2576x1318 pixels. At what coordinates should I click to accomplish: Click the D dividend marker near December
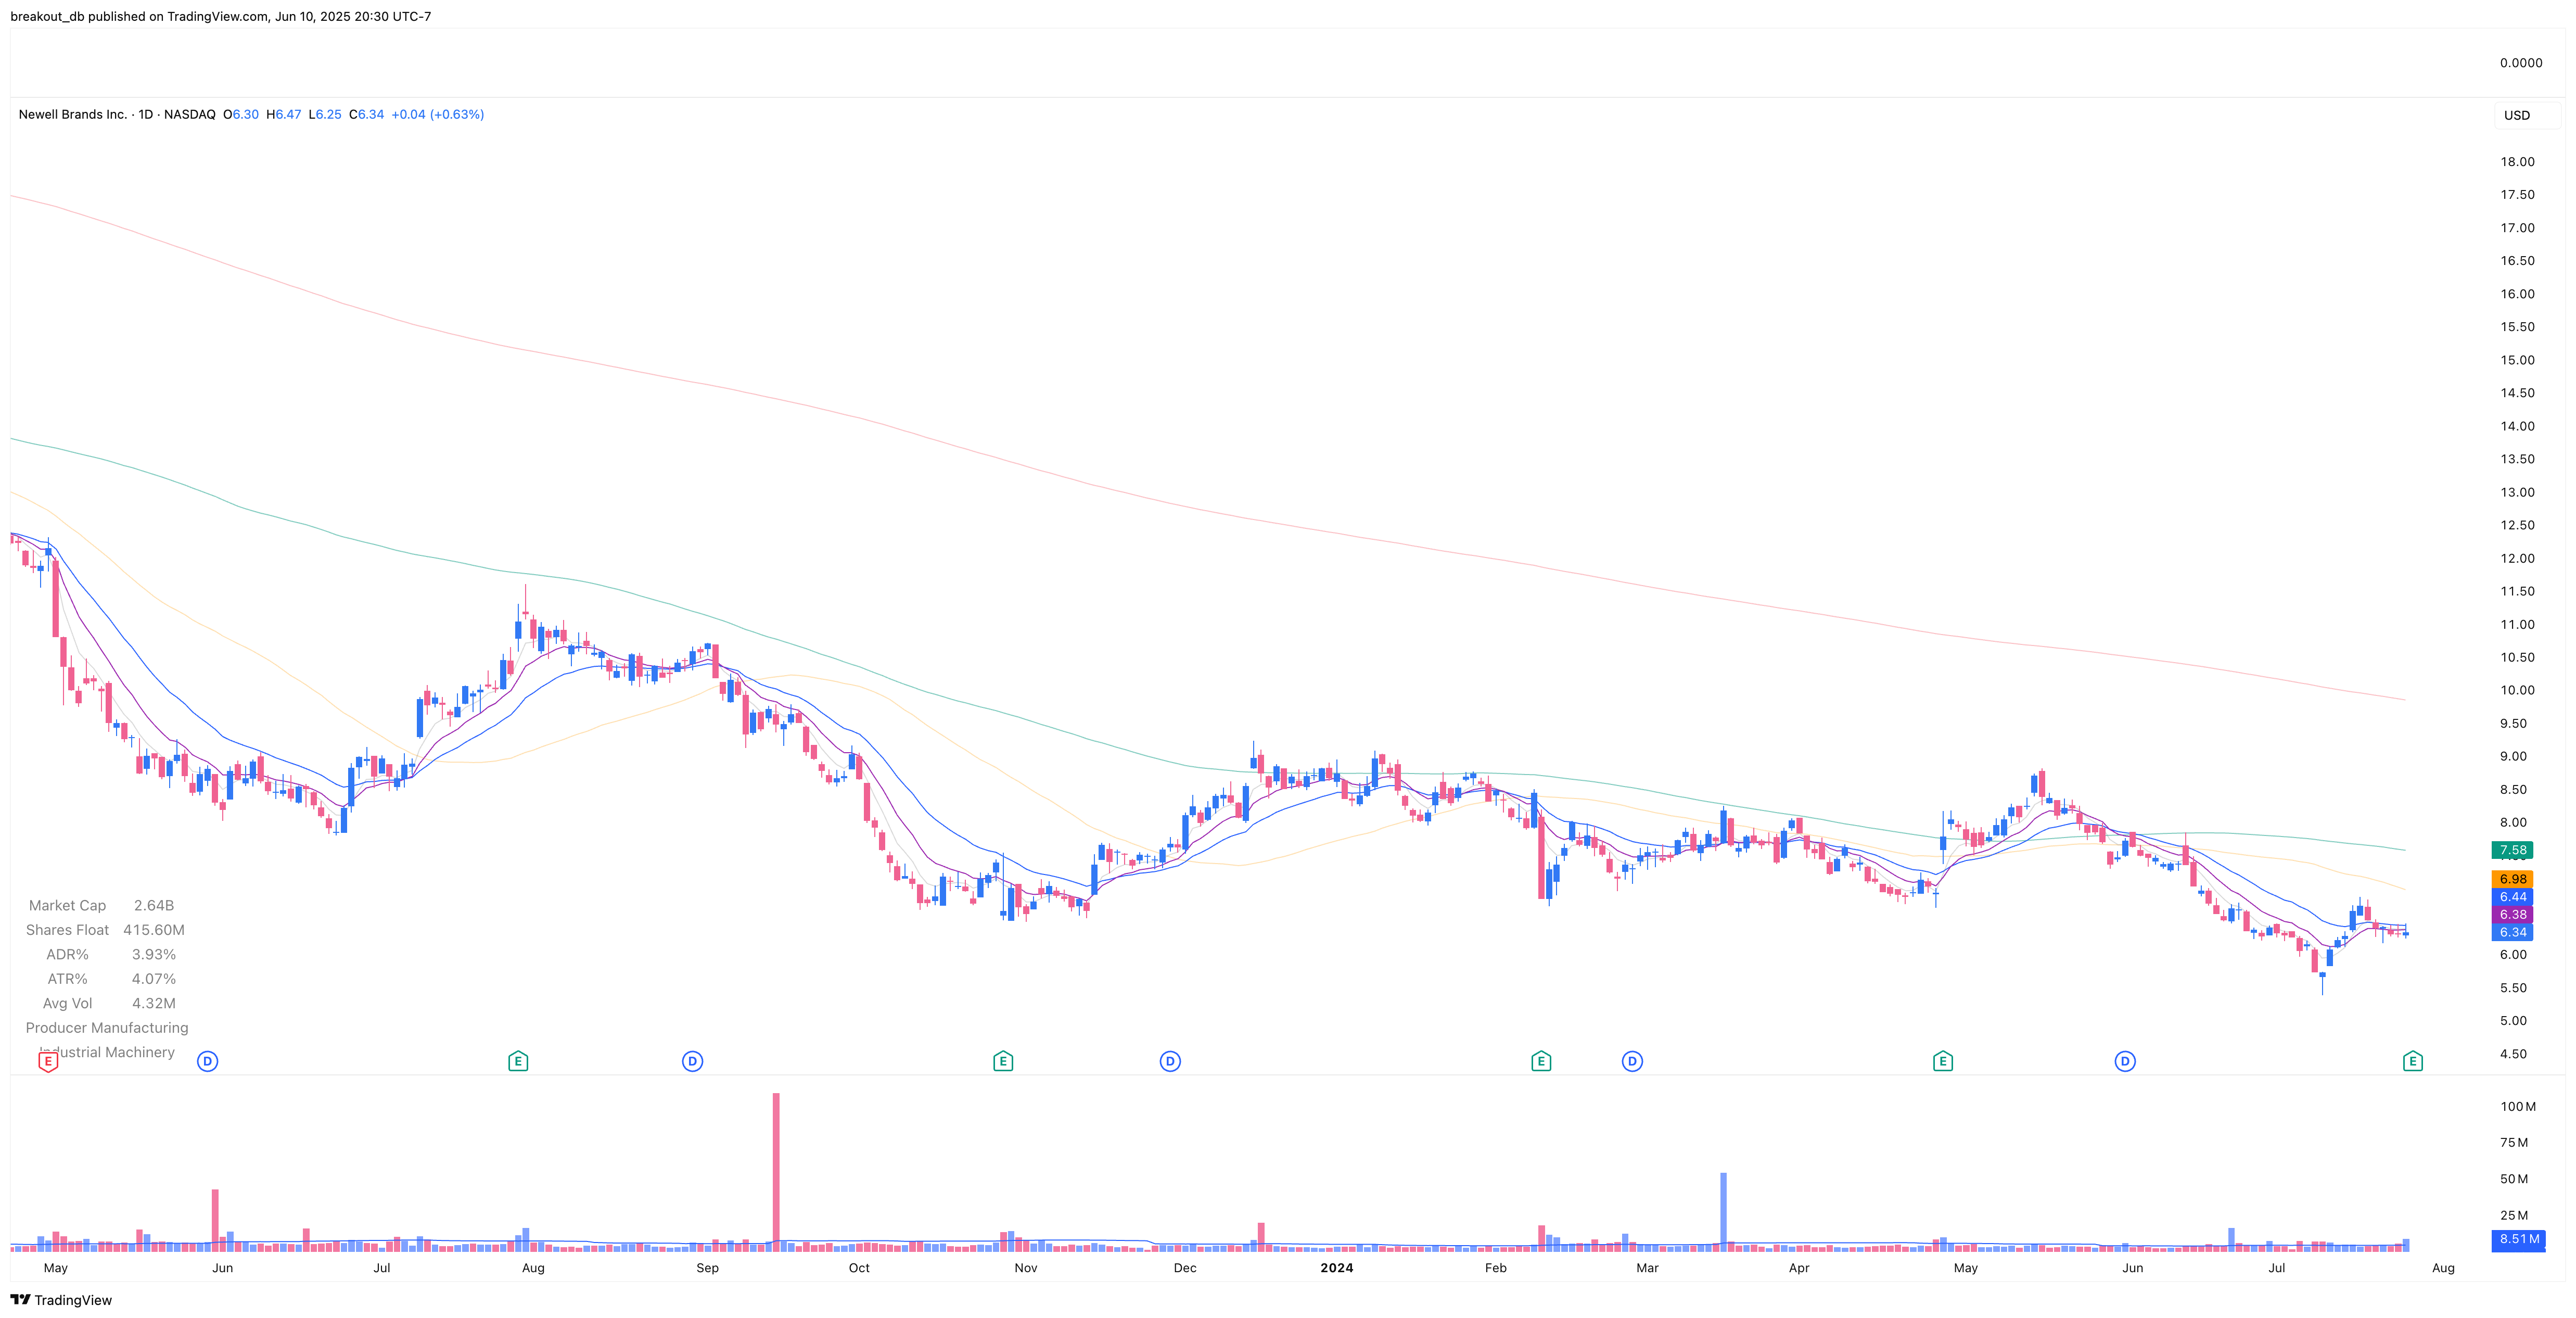coord(1169,1061)
